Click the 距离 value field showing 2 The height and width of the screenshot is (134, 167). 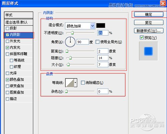[103, 51]
